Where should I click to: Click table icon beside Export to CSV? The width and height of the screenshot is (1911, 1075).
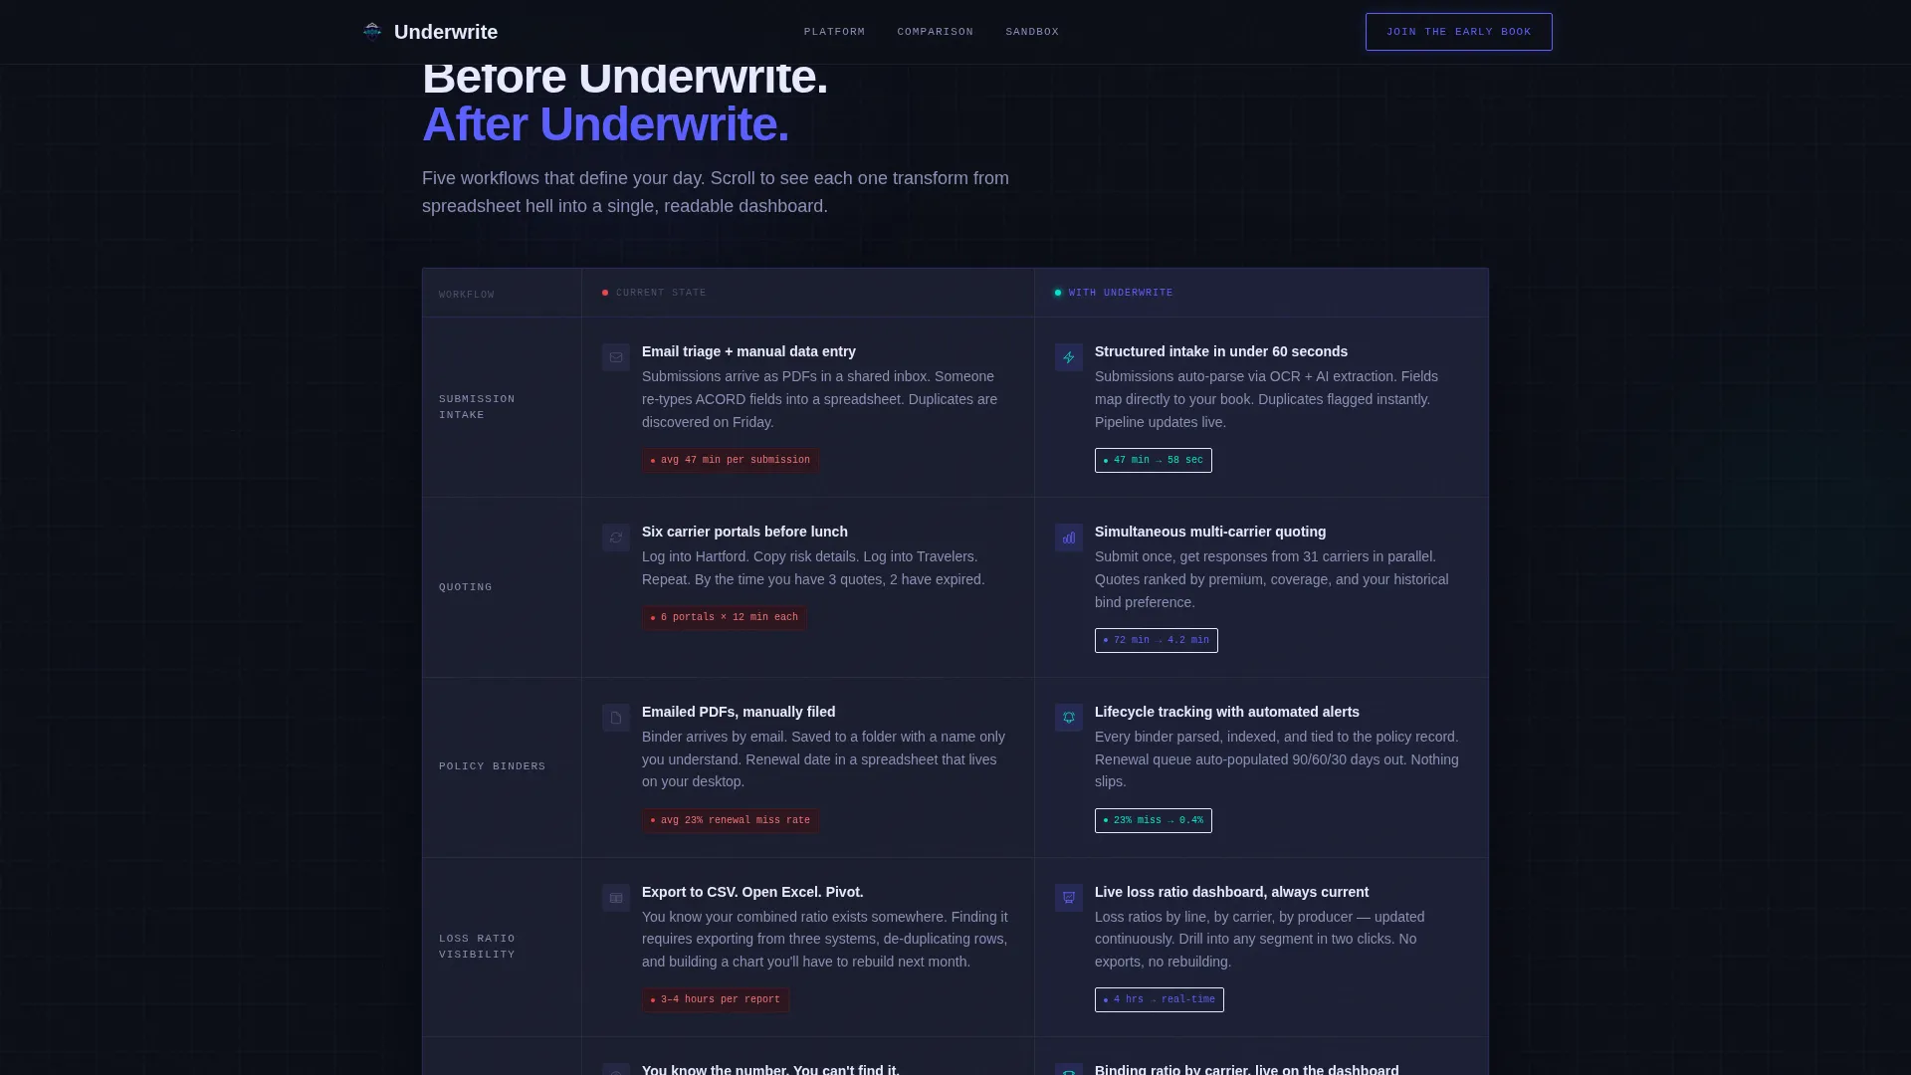click(616, 898)
